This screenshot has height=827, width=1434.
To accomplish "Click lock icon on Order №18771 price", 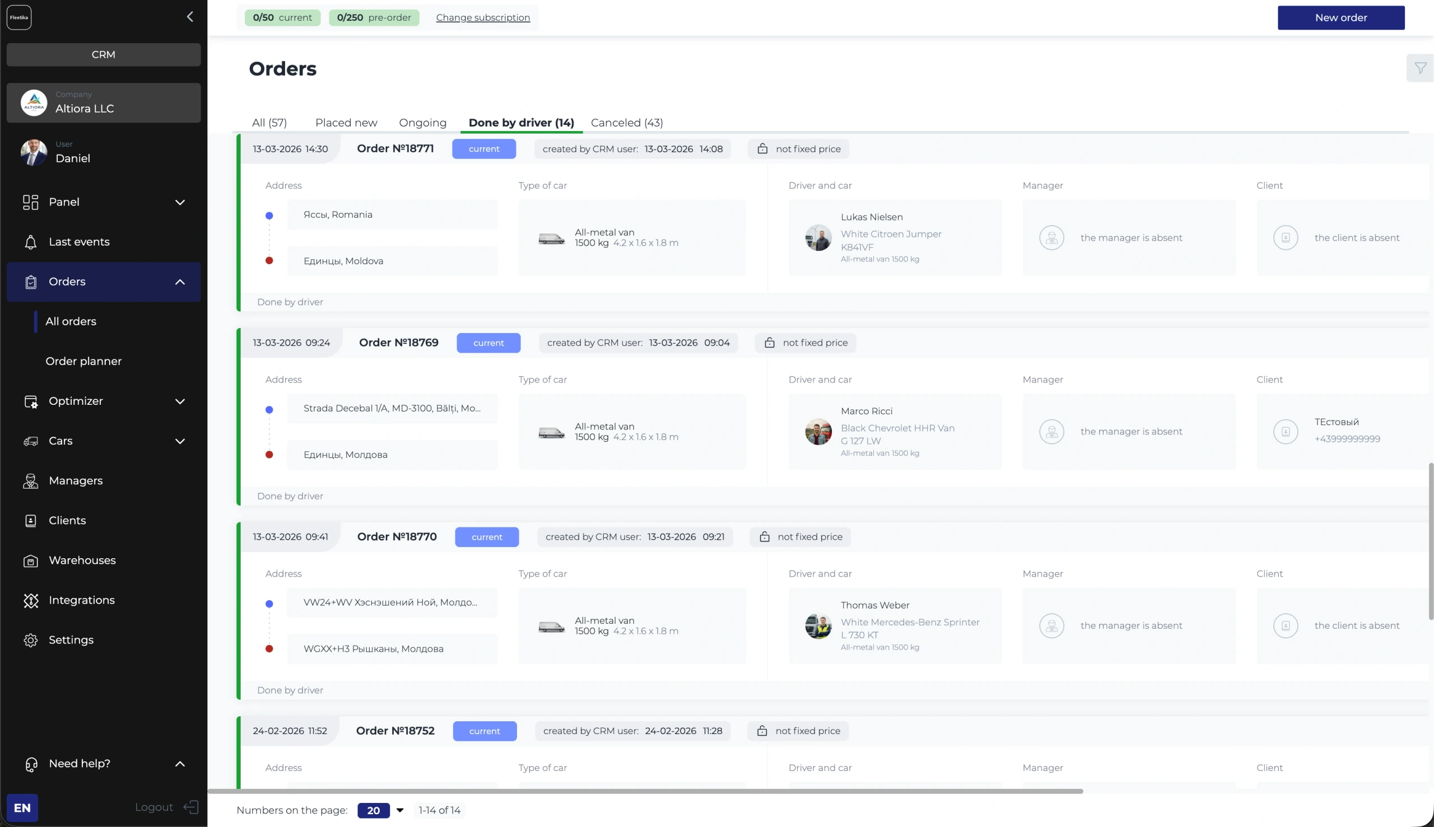I will coord(762,149).
